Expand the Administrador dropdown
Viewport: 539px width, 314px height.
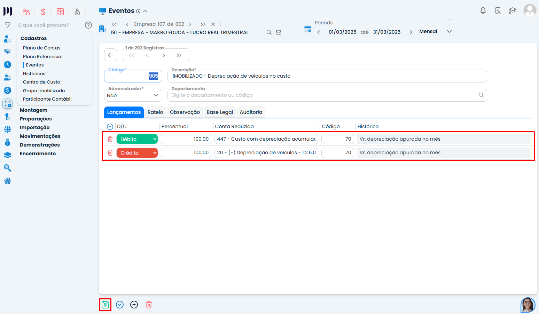[133, 95]
